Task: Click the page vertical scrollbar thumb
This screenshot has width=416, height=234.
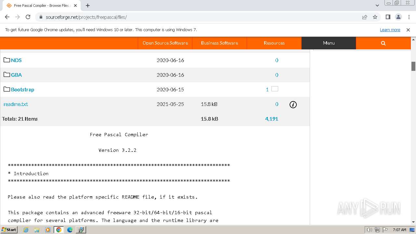Action: point(413,66)
